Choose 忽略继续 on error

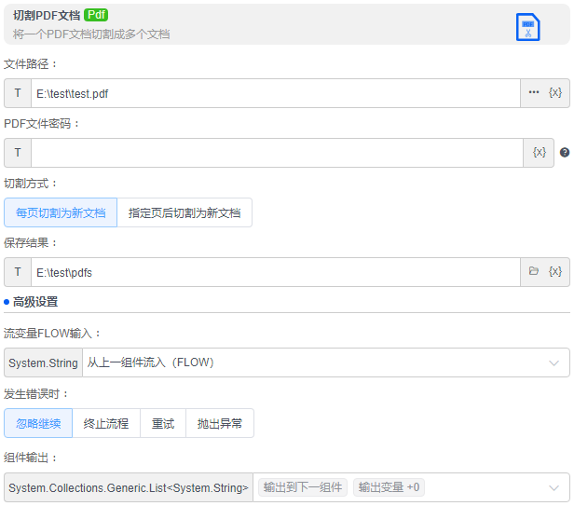pos(38,423)
